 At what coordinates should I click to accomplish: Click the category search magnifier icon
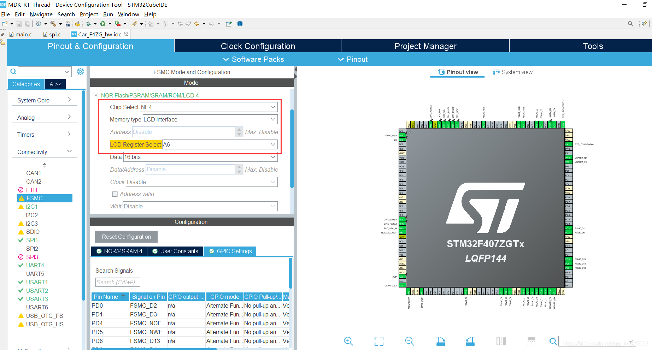13,72
